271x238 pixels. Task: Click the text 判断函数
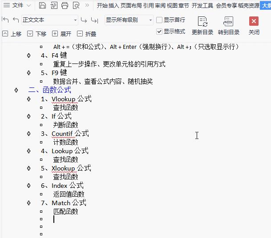(x=65, y=125)
